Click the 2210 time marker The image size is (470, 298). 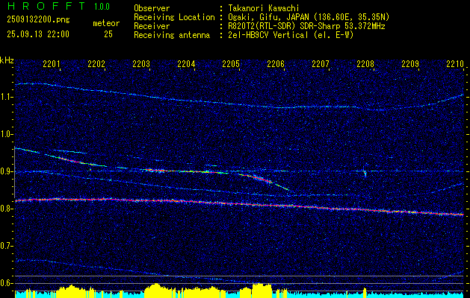455,63
